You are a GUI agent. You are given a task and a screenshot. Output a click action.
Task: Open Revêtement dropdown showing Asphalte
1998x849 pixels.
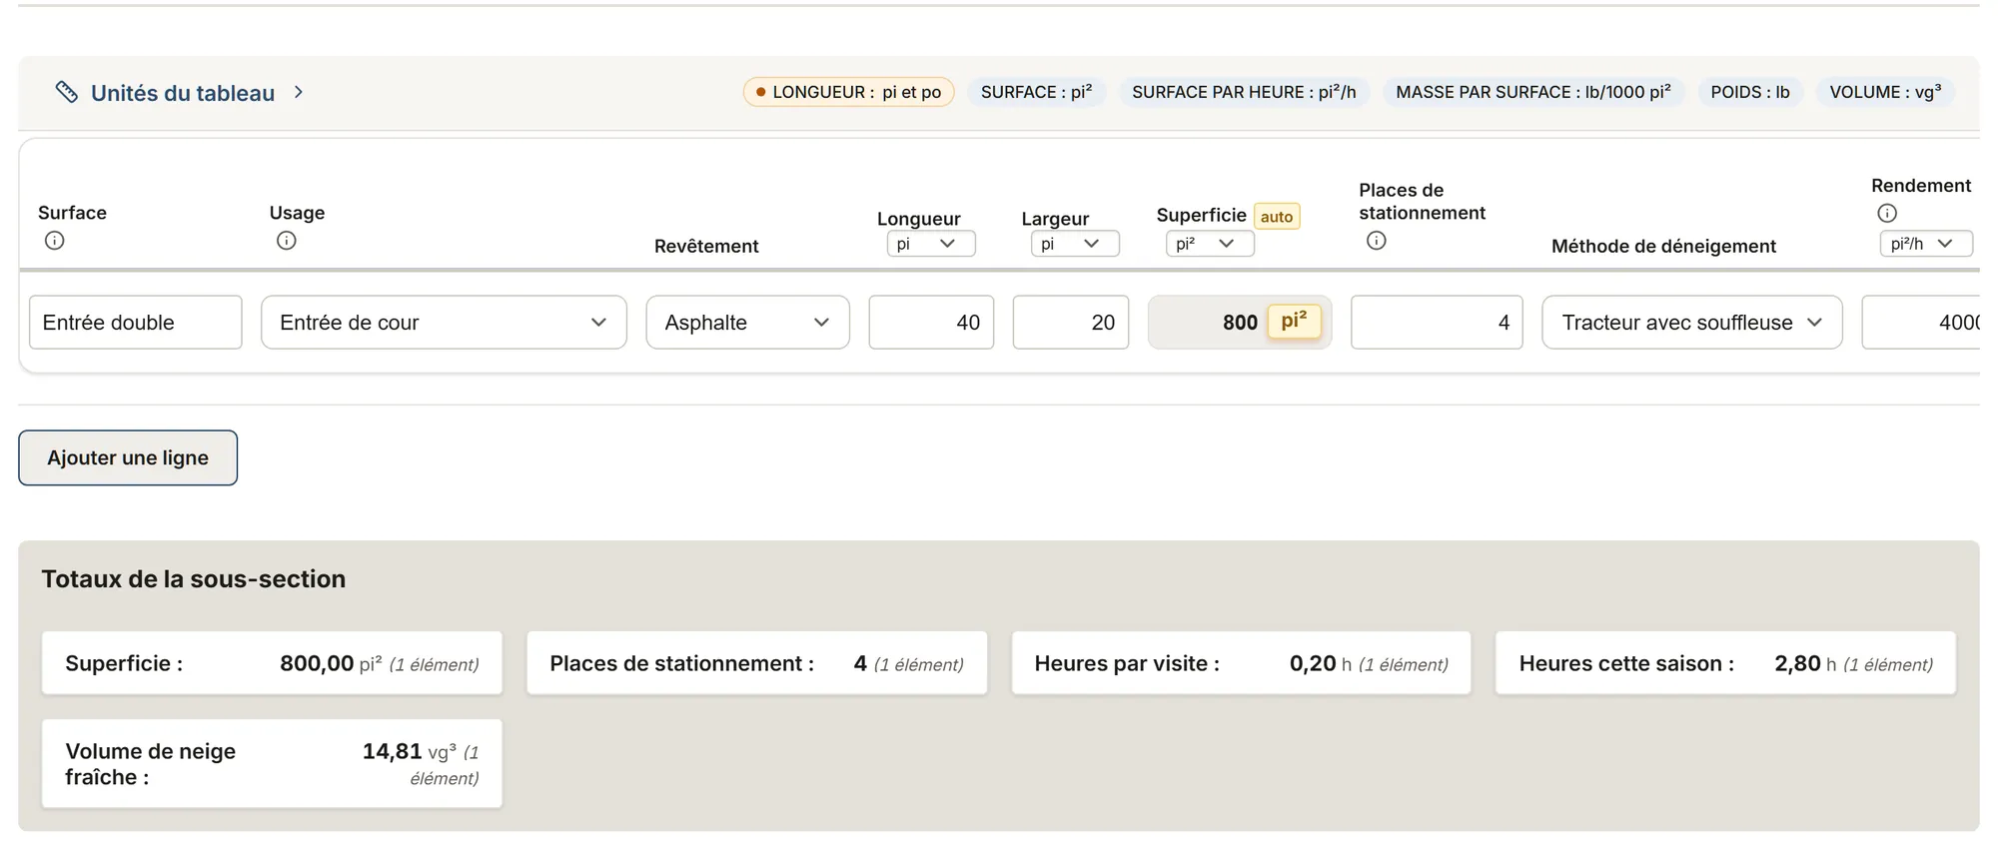(x=747, y=323)
